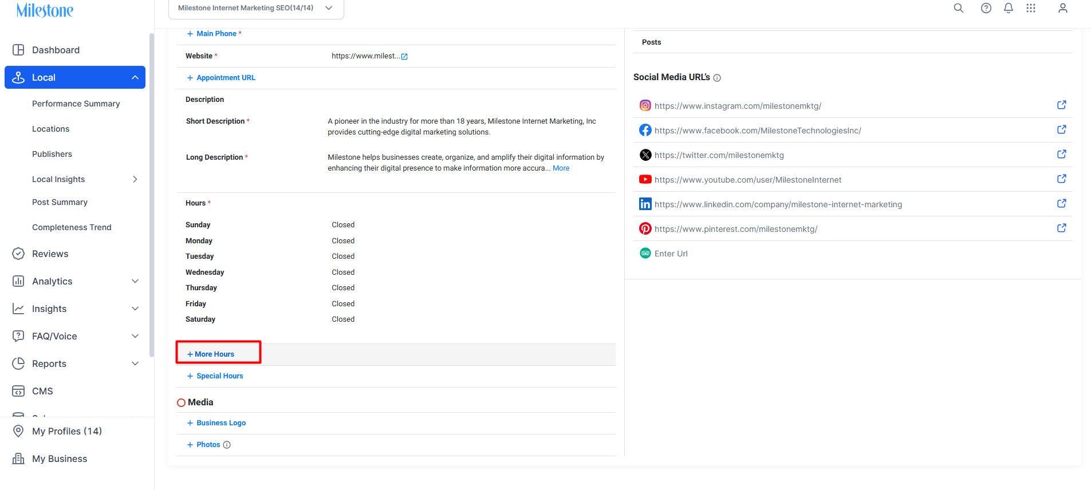Add Main Phone field
1091x490 pixels.
tap(214, 34)
